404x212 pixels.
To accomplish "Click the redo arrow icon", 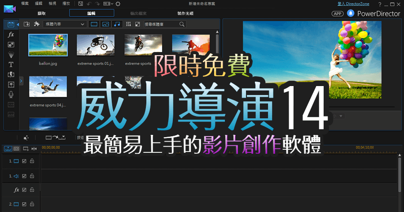I will tap(97, 4).
